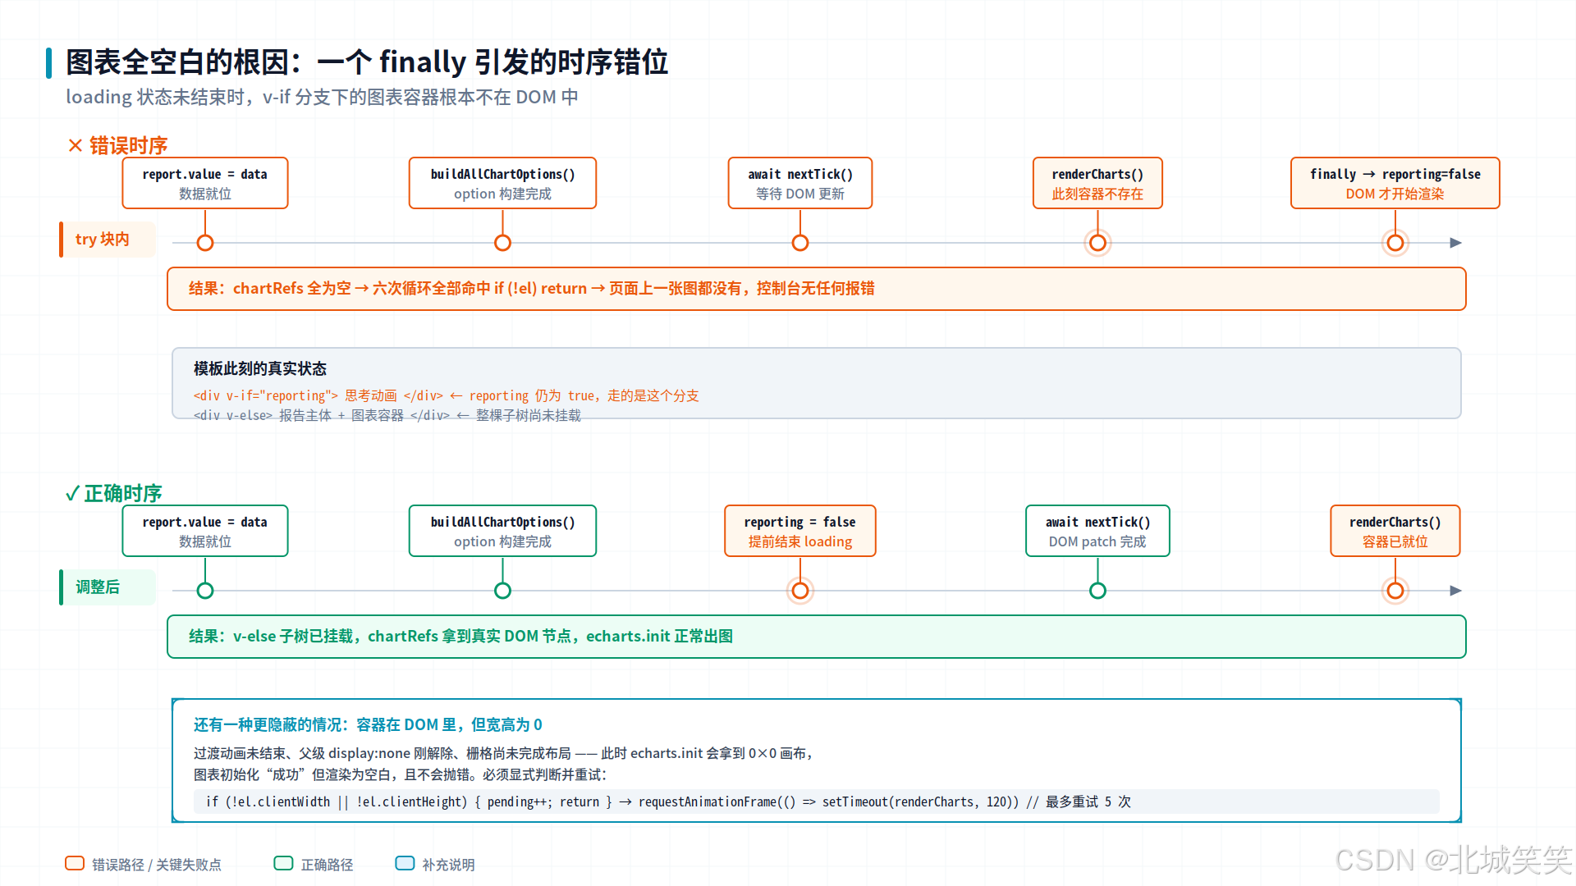Select the renderCharts() 容器已就位 box
Screen dimensions: 1576x886
(x=1395, y=531)
